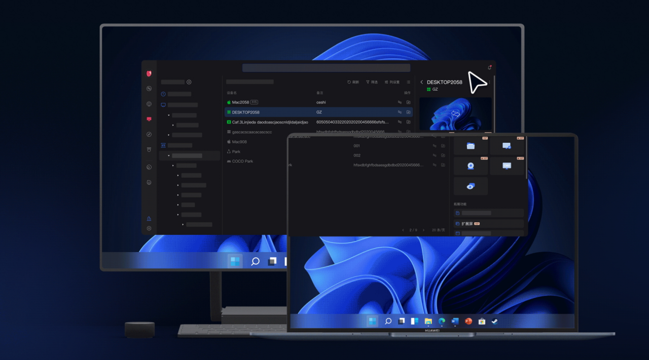The height and width of the screenshot is (360, 649).
Task: Open the red remote desktop sidebar icon
Action: click(x=149, y=119)
